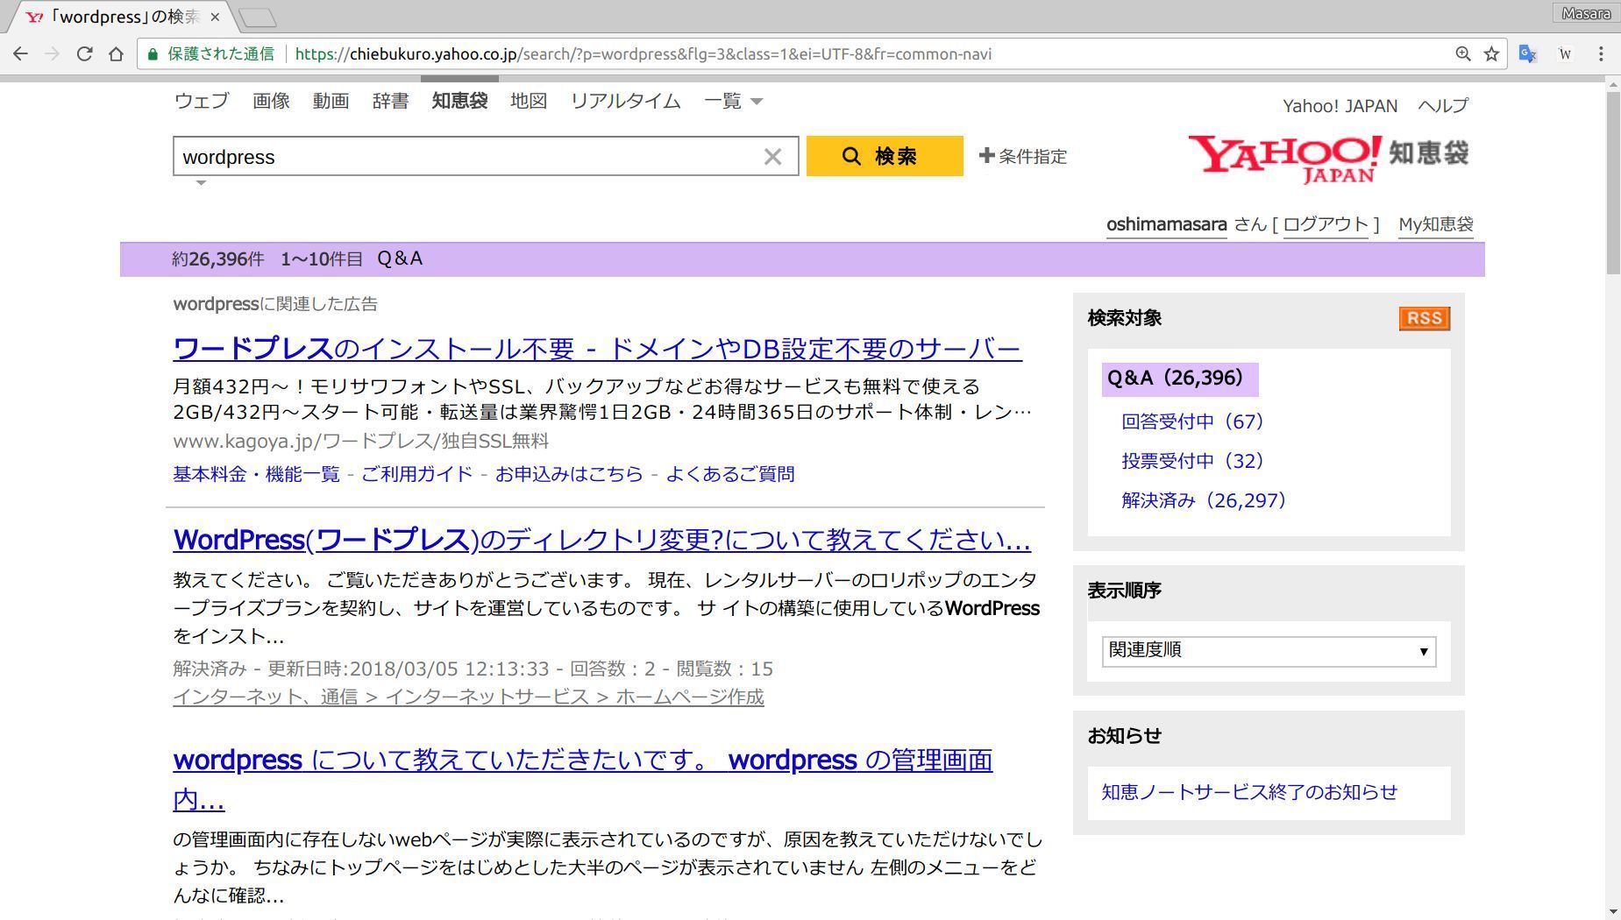1621x920 pixels.
Task: Open 知恵ノートサービス終了のお知らせ notice
Action: [1249, 792]
